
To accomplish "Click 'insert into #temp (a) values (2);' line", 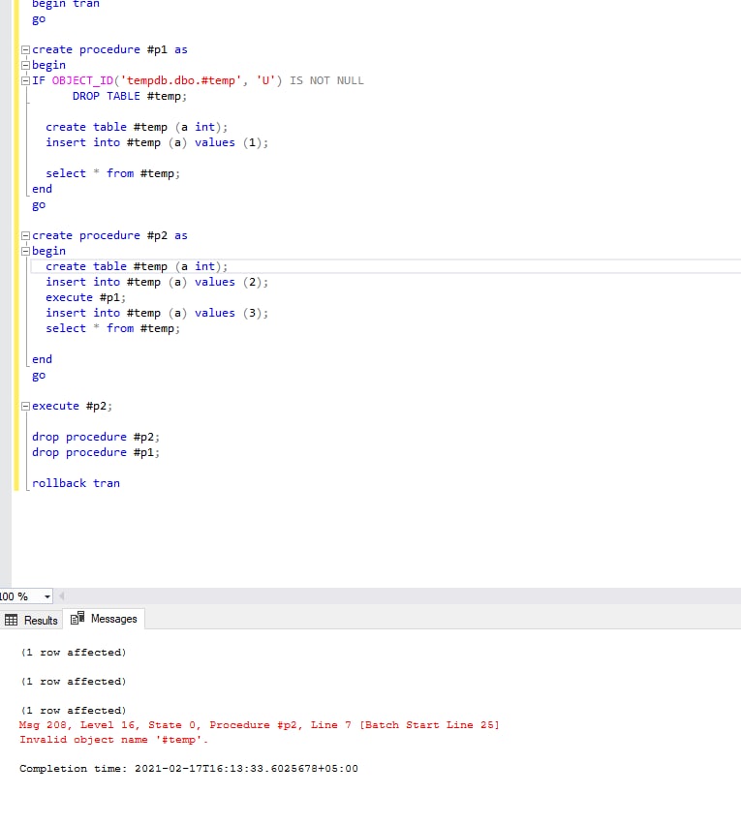I will pos(157,282).
